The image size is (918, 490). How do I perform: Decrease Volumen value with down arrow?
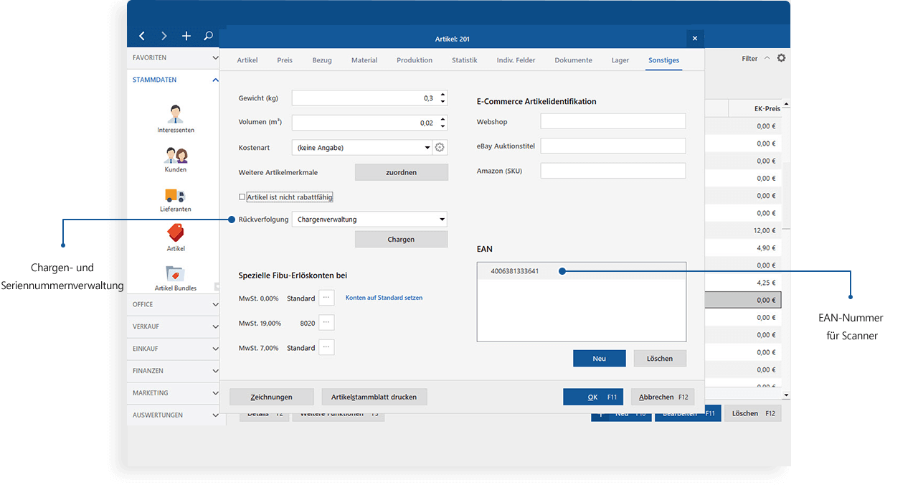pos(443,126)
